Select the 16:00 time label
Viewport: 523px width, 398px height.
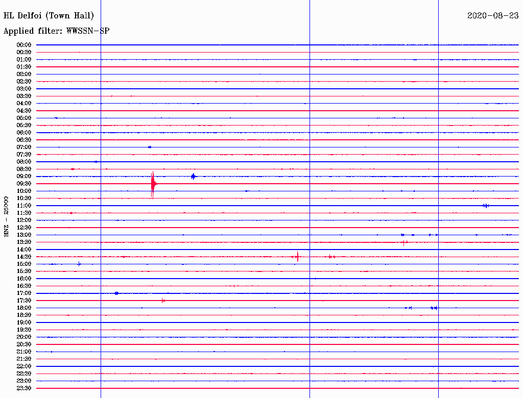[24, 278]
